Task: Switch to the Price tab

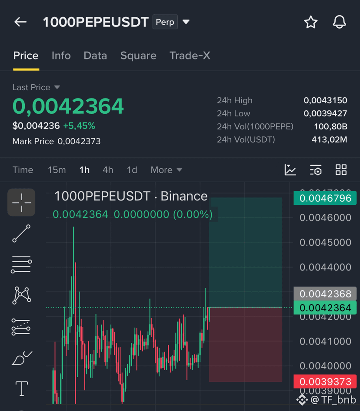Action: (x=26, y=56)
